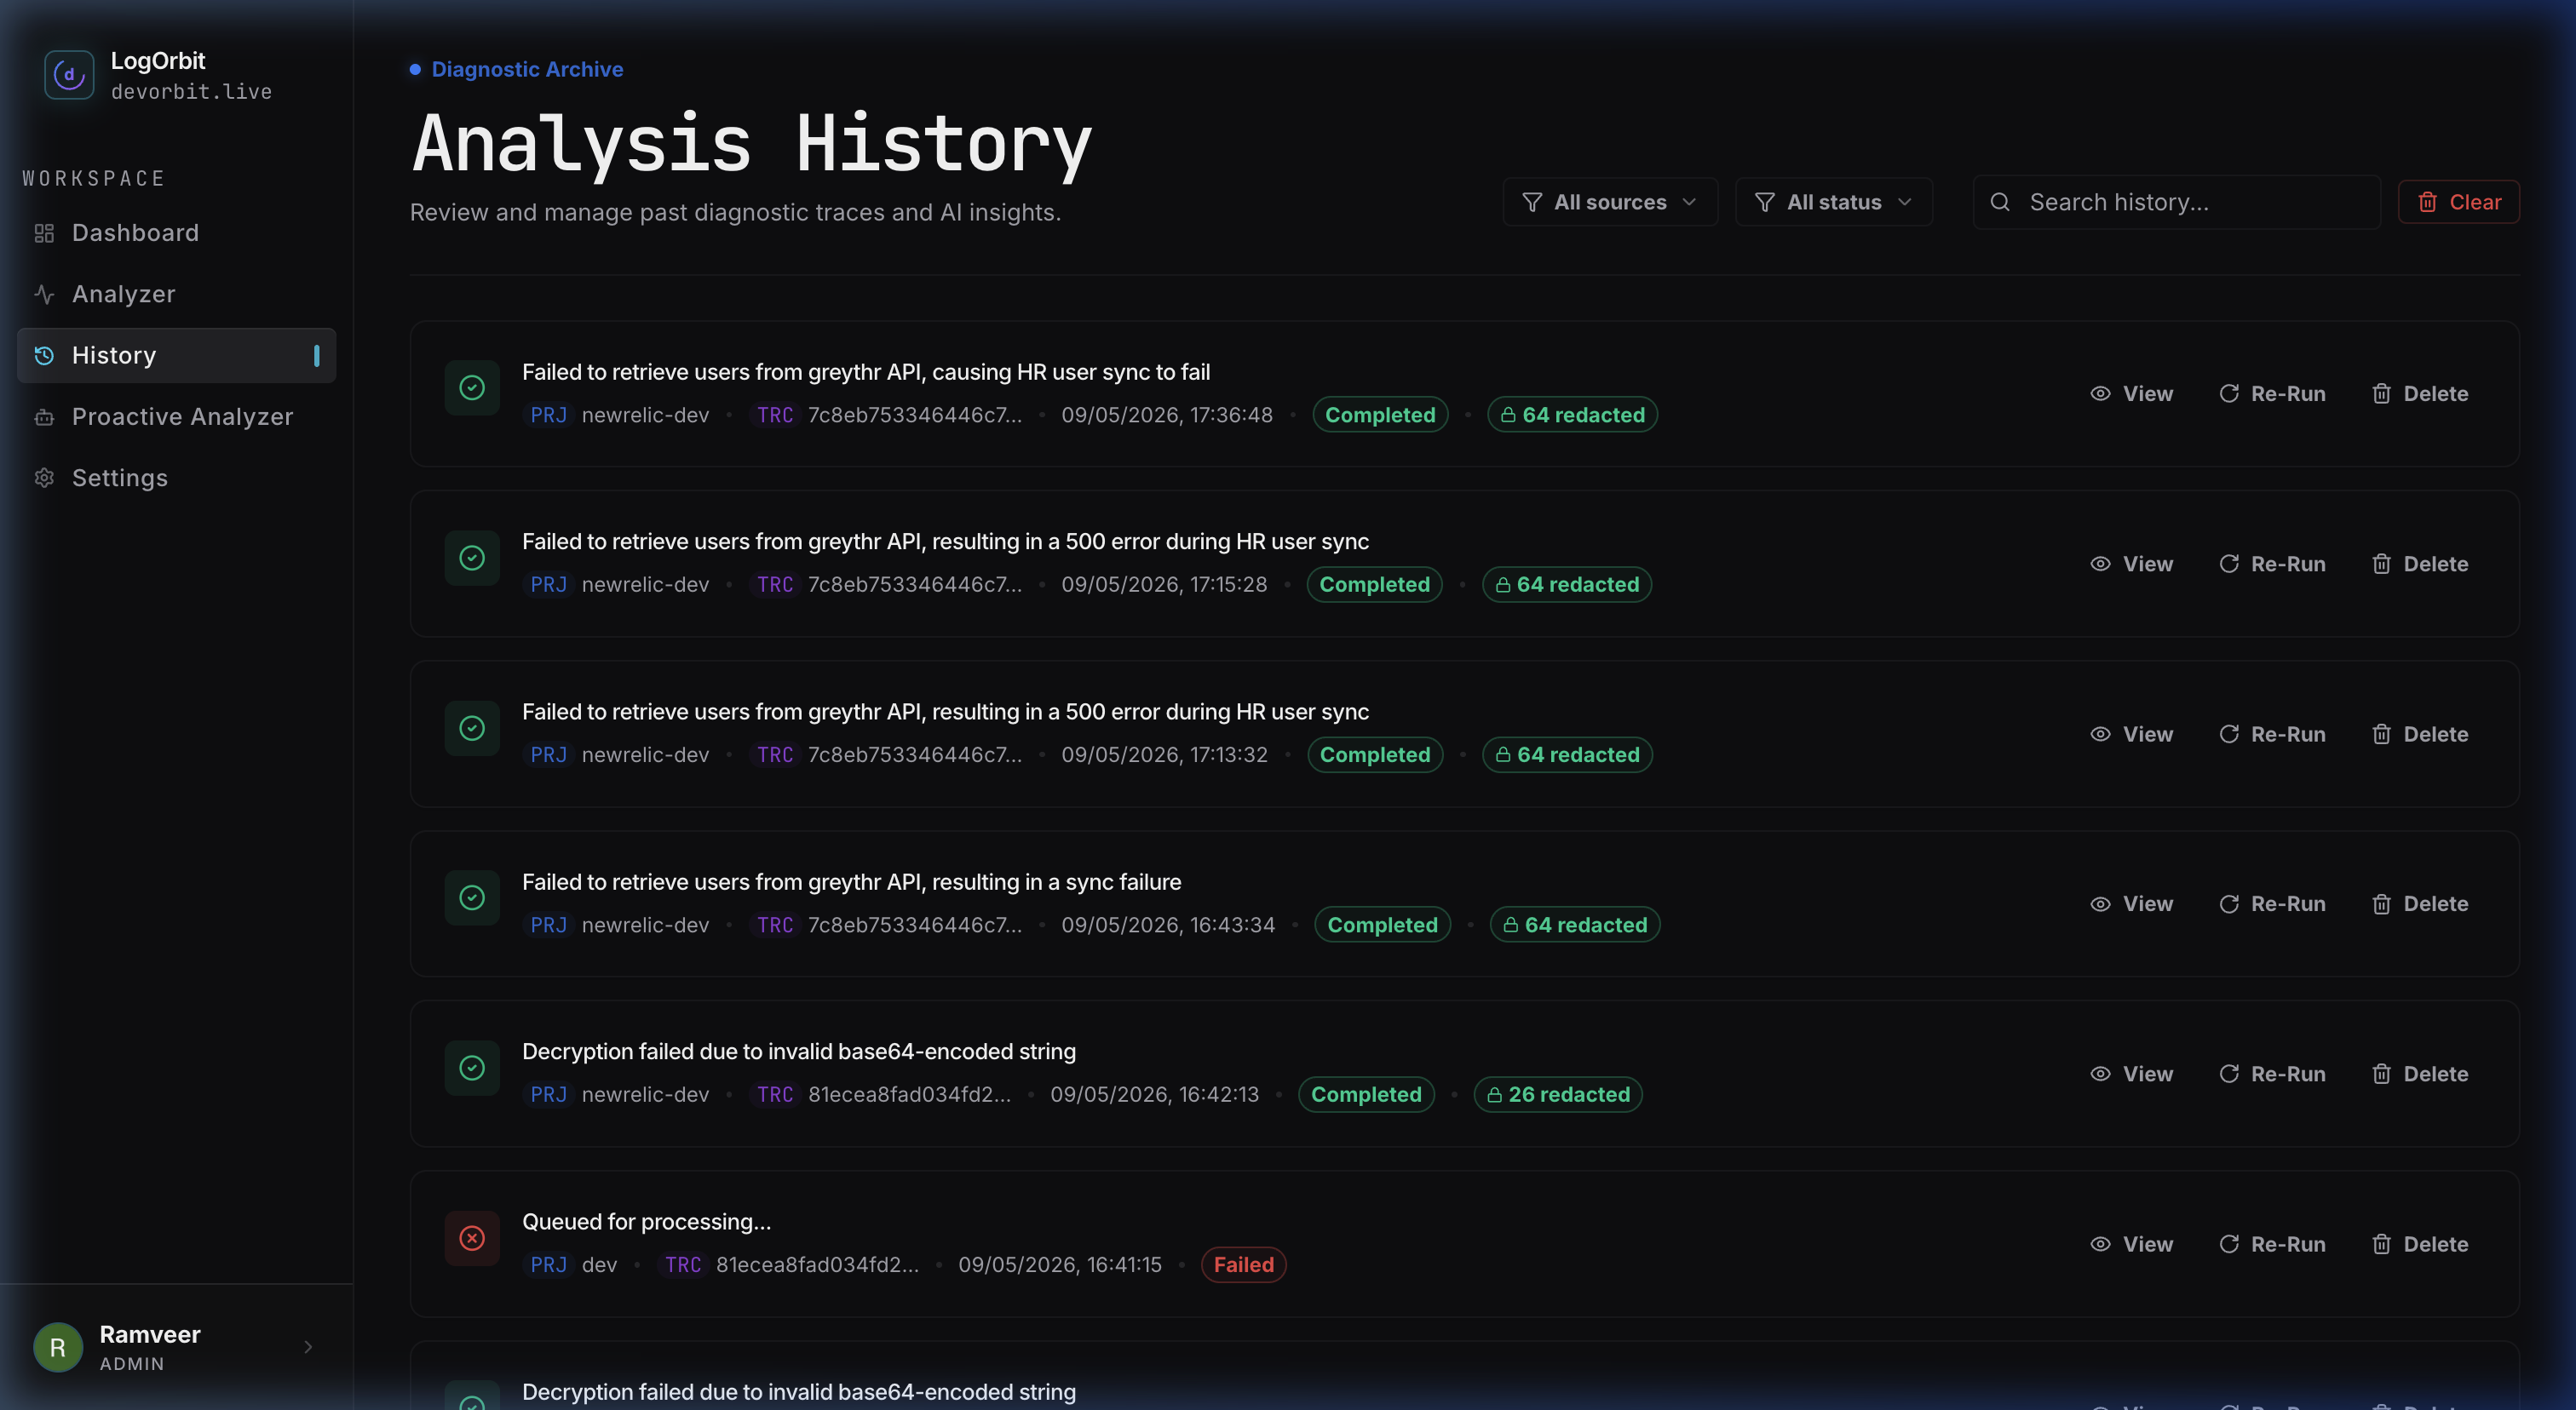Viewport: 2576px width, 1410px height.
Task: Expand the All status filter
Action: point(1834,202)
